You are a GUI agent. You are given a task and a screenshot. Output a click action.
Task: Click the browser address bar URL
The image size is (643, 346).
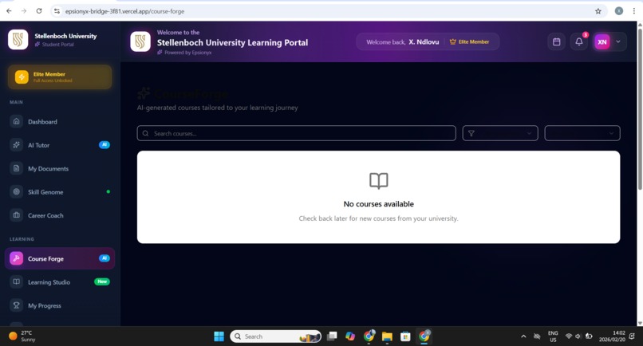(124, 11)
